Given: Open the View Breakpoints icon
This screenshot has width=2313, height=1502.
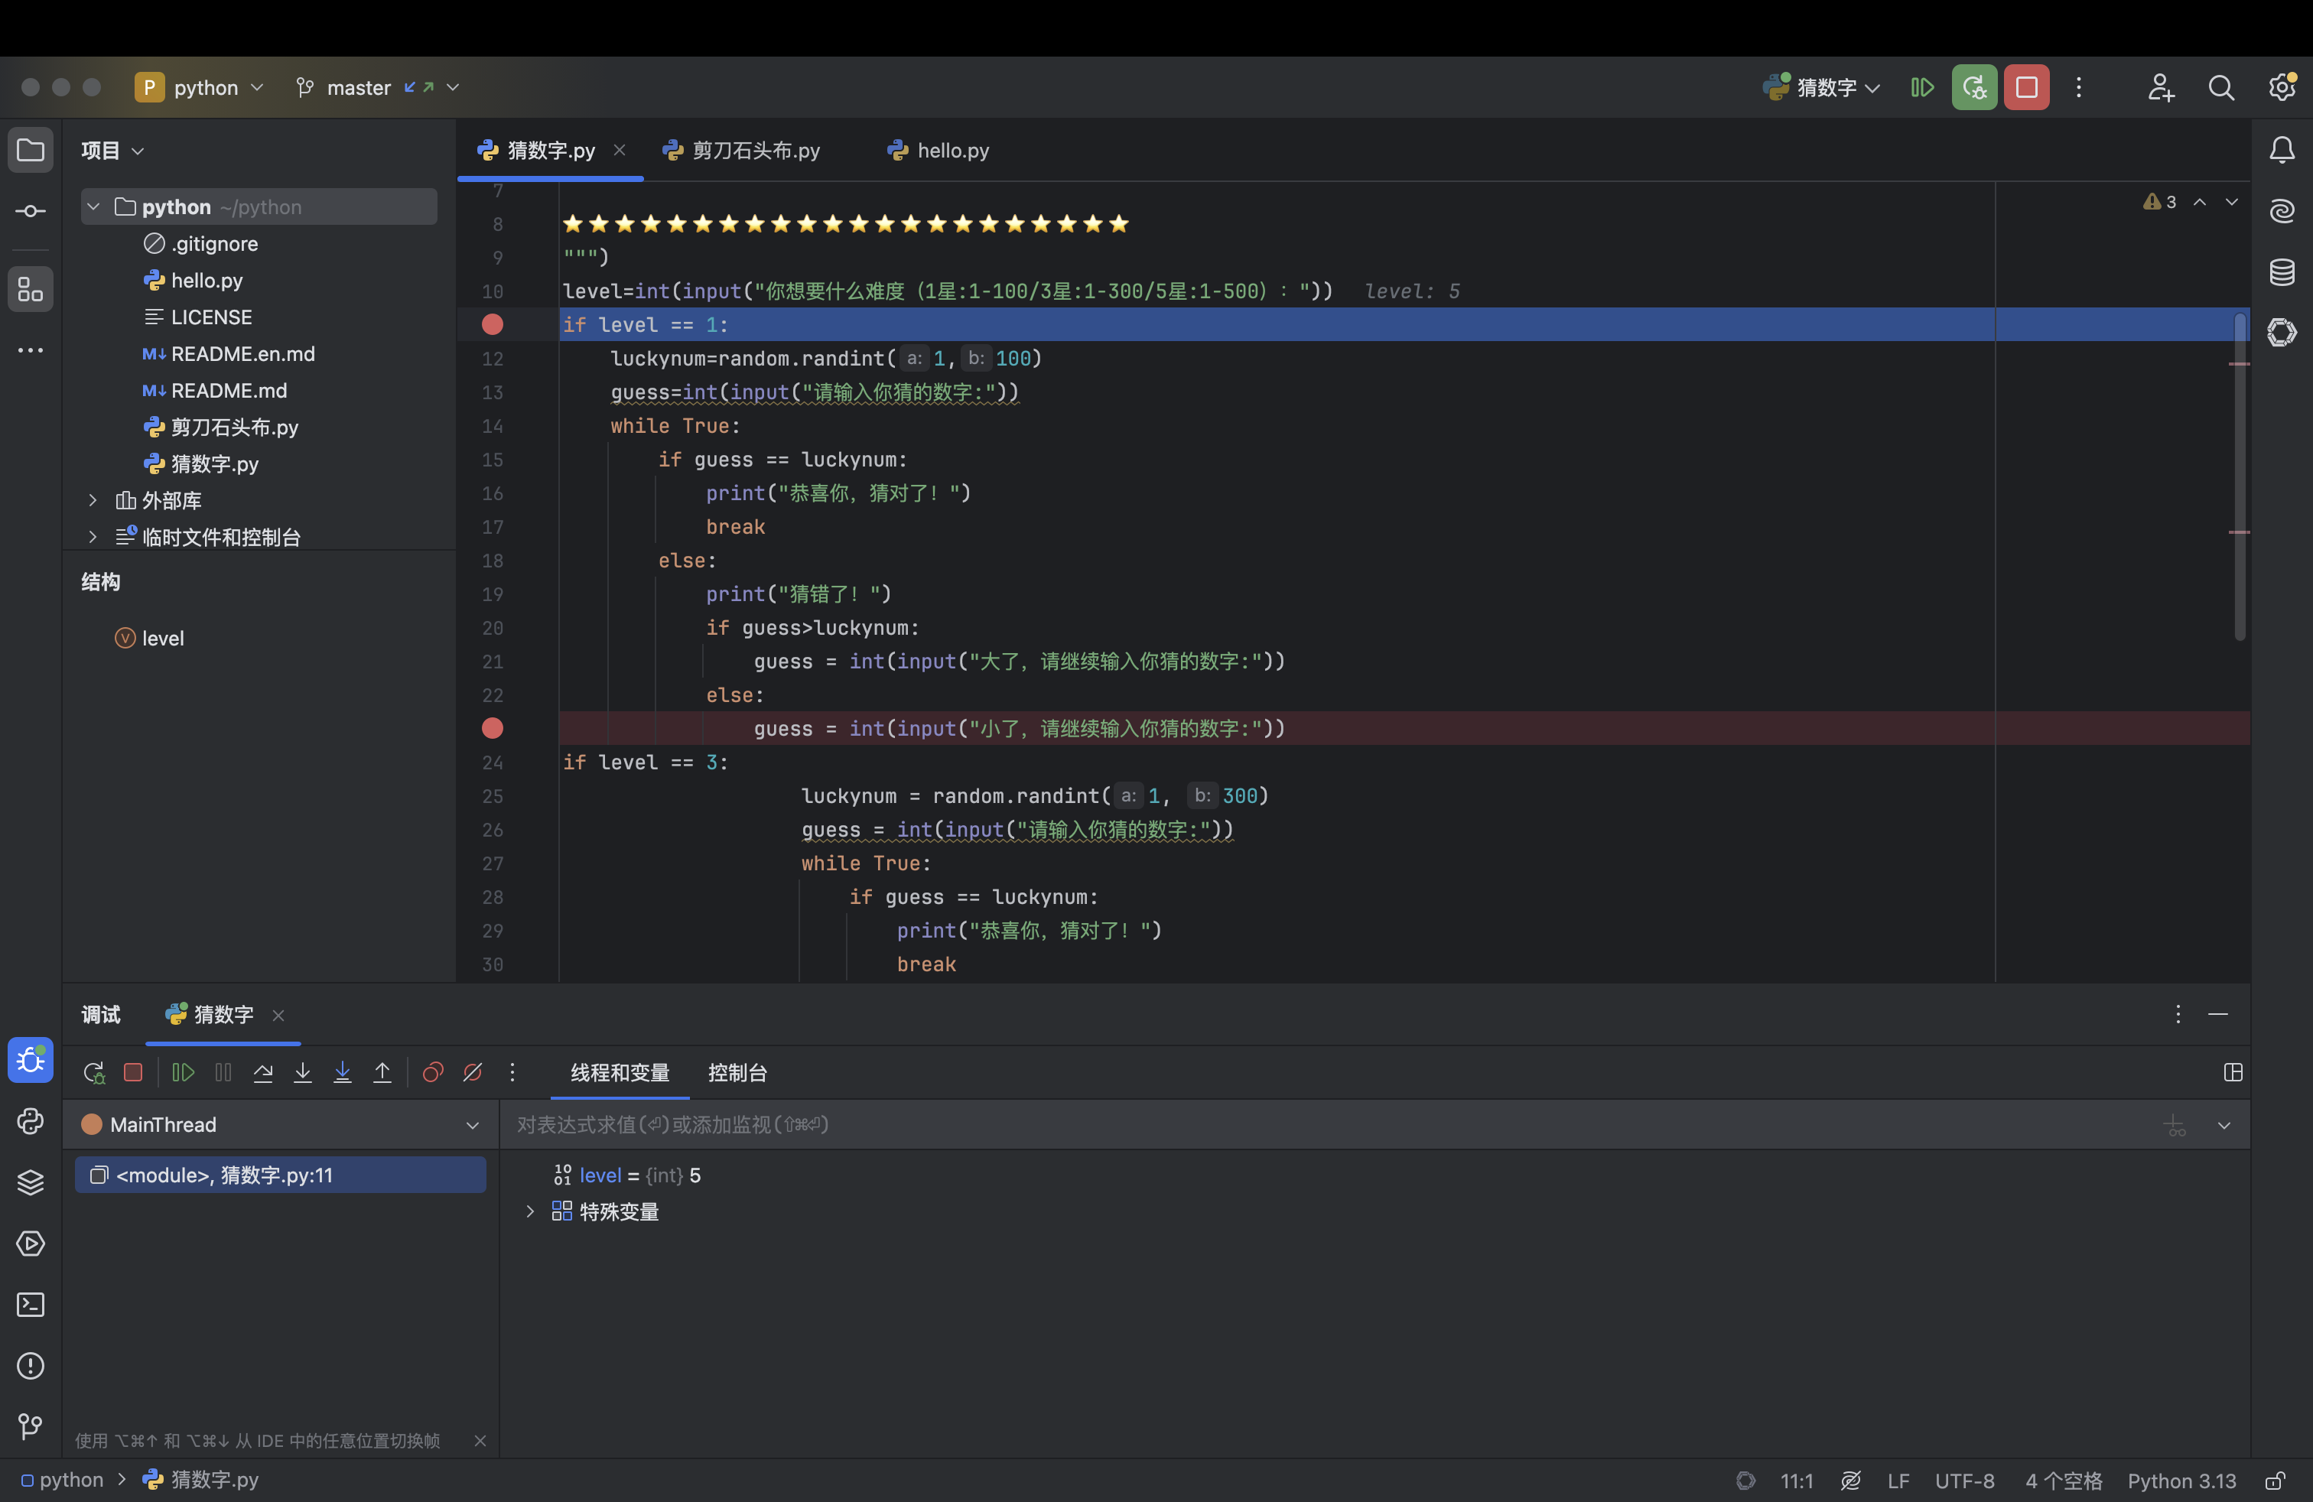Looking at the screenshot, I should 432,1072.
